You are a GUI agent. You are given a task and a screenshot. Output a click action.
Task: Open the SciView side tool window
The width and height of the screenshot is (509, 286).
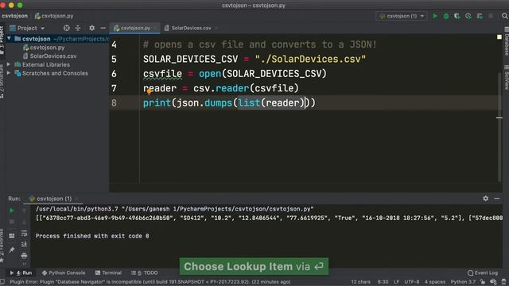coord(506,78)
